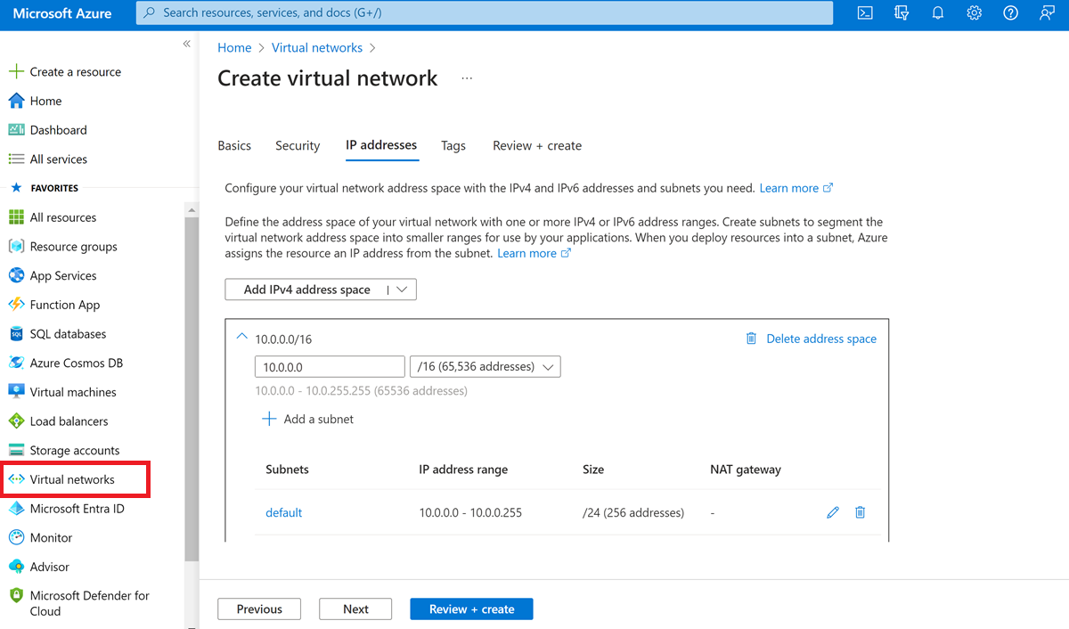
Task: Switch to the Security tab
Action: [298, 145]
